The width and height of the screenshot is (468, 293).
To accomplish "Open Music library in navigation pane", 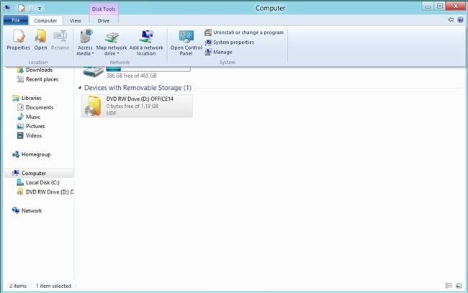I will point(33,117).
